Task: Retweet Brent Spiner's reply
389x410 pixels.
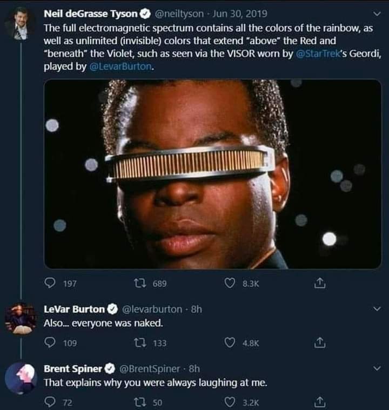Action: [x=140, y=402]
